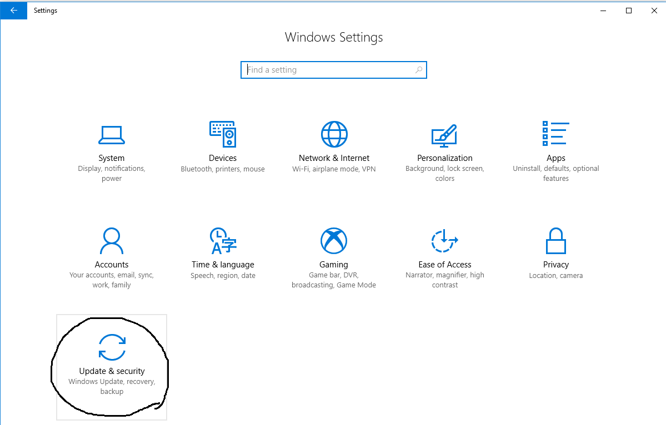The height and width of the screenshot is (425, 666).
Task: Open the Apps list icon
Action: tap(555, 134)
